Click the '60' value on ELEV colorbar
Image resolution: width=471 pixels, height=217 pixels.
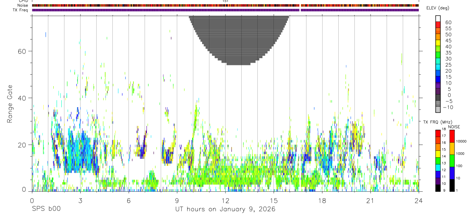coord(448,22)
